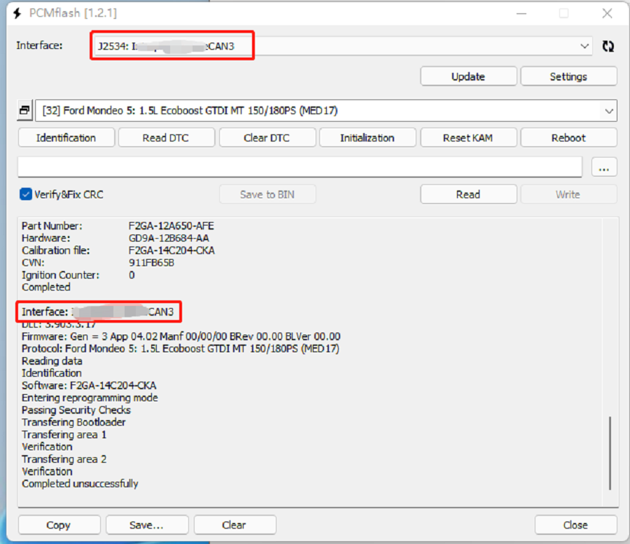Open Settings
The width and height of the screenshot is (630, 544).
568,76
